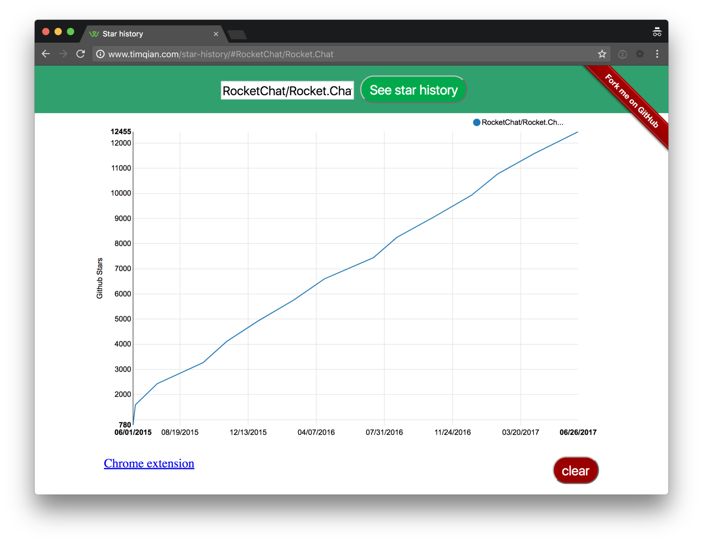Close the Star history tab
Screen dimensions: 703x544
(x=216, y=34)
